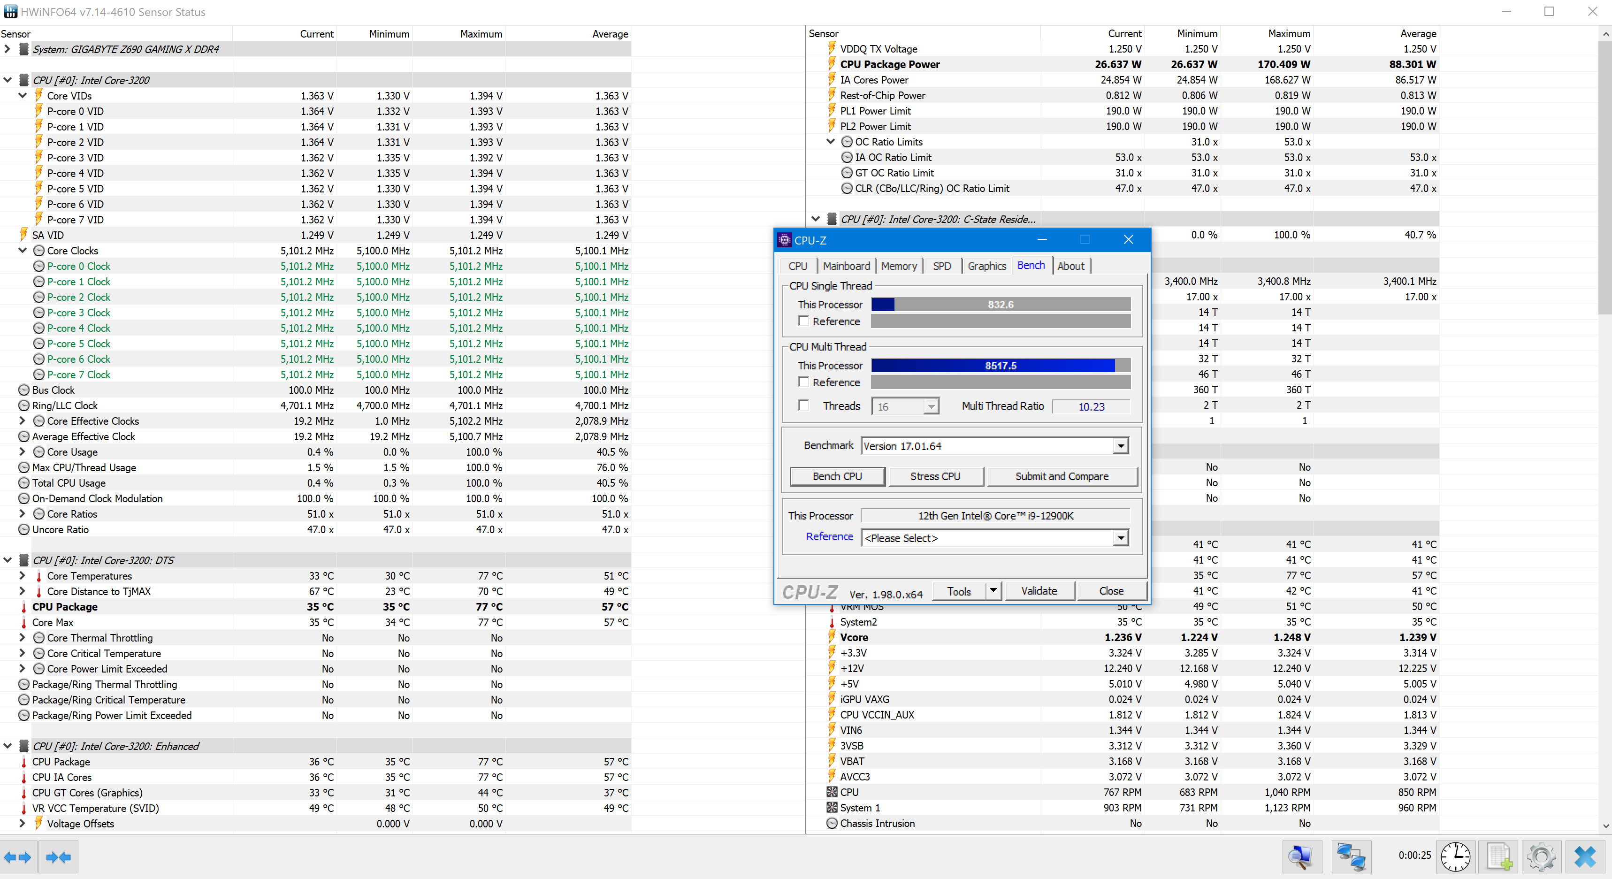Screen dimensions: 1612x879
Task: Select the CPU Package Power sensor row
Action: [x=889, y=64]
